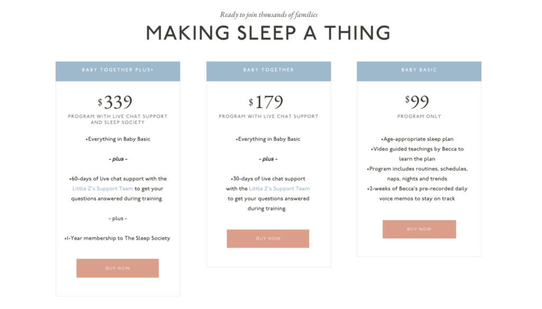The image size is (542, 309).
Task: Click 'Program with live chat support and sleep society' subtitle
Action: [118, 119]
